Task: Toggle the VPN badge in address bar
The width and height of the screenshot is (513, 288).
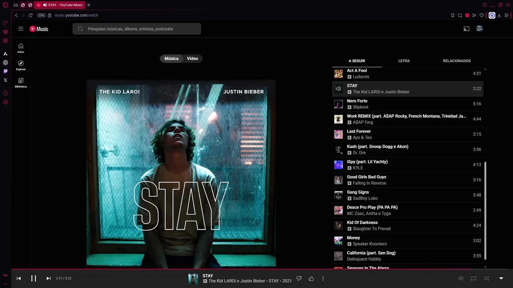Action: click(x=41, y=15)
